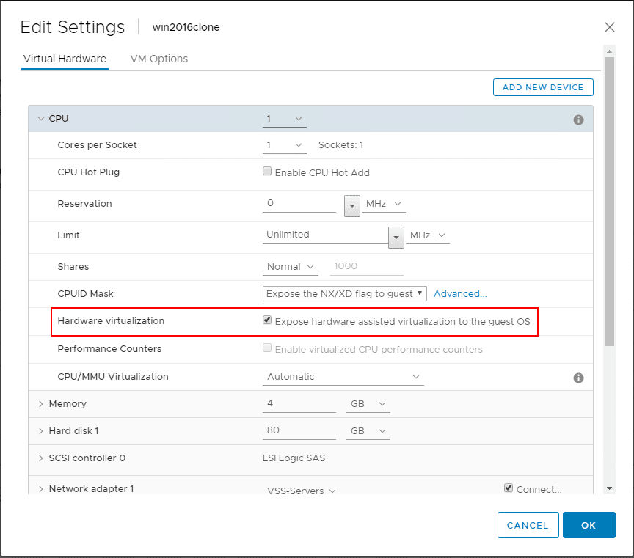The image size is (634, 558).
Task: Open the CPU/MMU Virtualization Automatic dropdown
Action: click(343, 377)
